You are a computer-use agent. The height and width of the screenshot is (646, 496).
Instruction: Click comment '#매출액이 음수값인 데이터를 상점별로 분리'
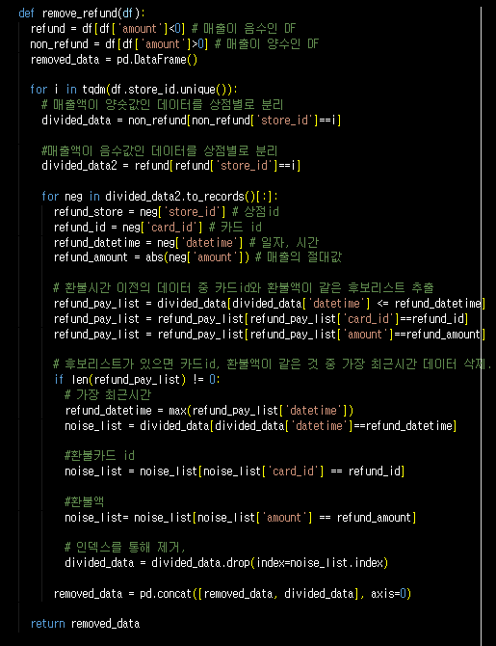(x=160, y=150)
